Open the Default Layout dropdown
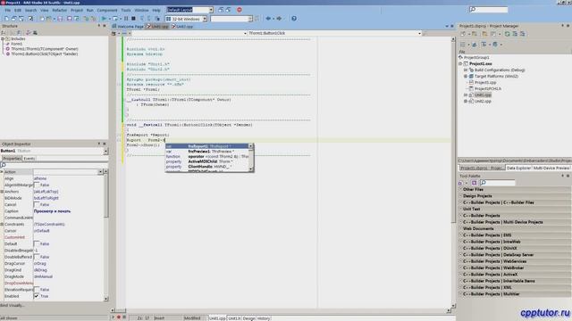Image resolution: width=572 pixels, height=321 pixels. 211,10
